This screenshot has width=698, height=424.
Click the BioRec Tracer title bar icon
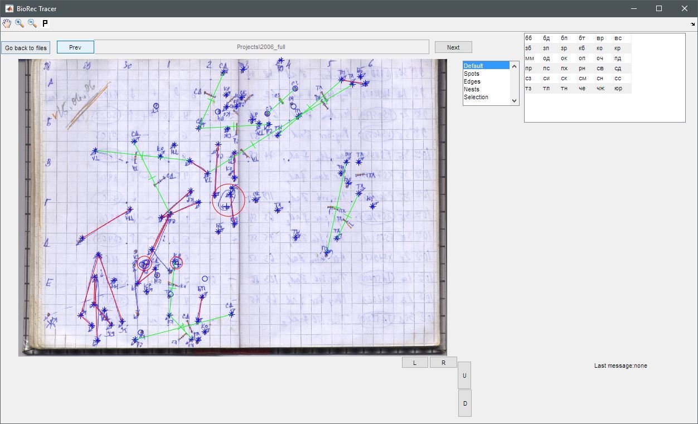(9, 8)
